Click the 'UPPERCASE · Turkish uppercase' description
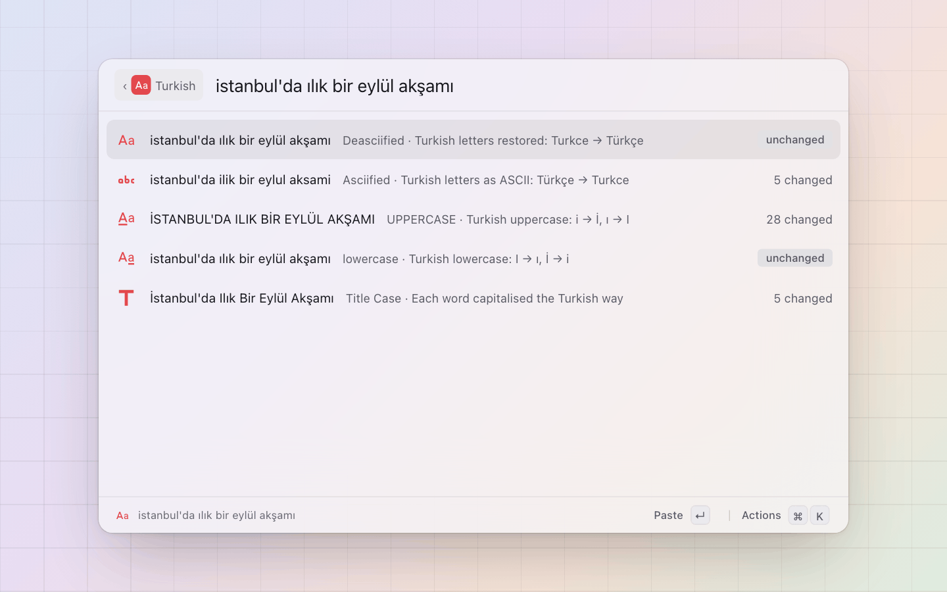Screen dimensions: 947x592 pyautogui.click(x=508, y=220)
